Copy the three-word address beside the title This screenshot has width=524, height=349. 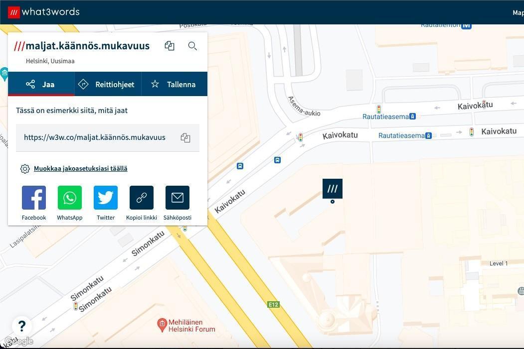170,46
